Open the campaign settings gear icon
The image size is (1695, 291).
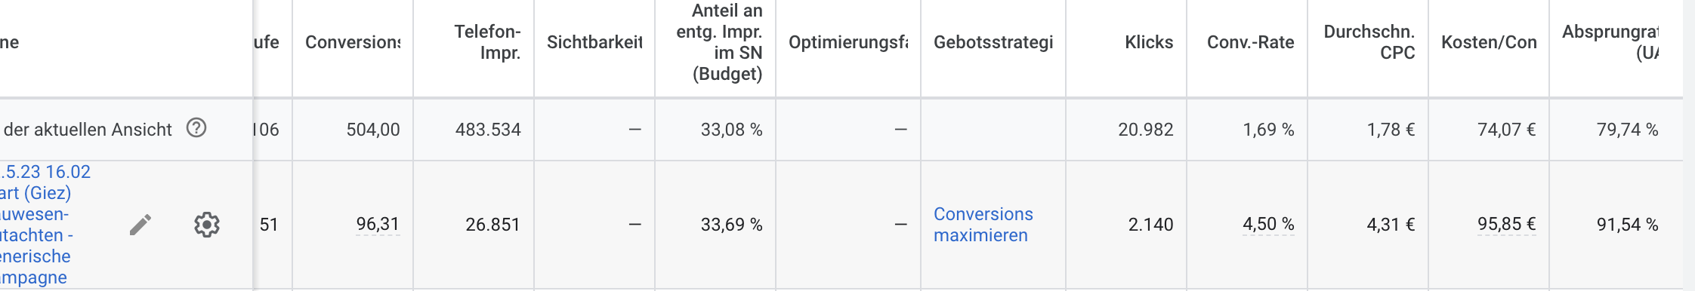[206, 225]
